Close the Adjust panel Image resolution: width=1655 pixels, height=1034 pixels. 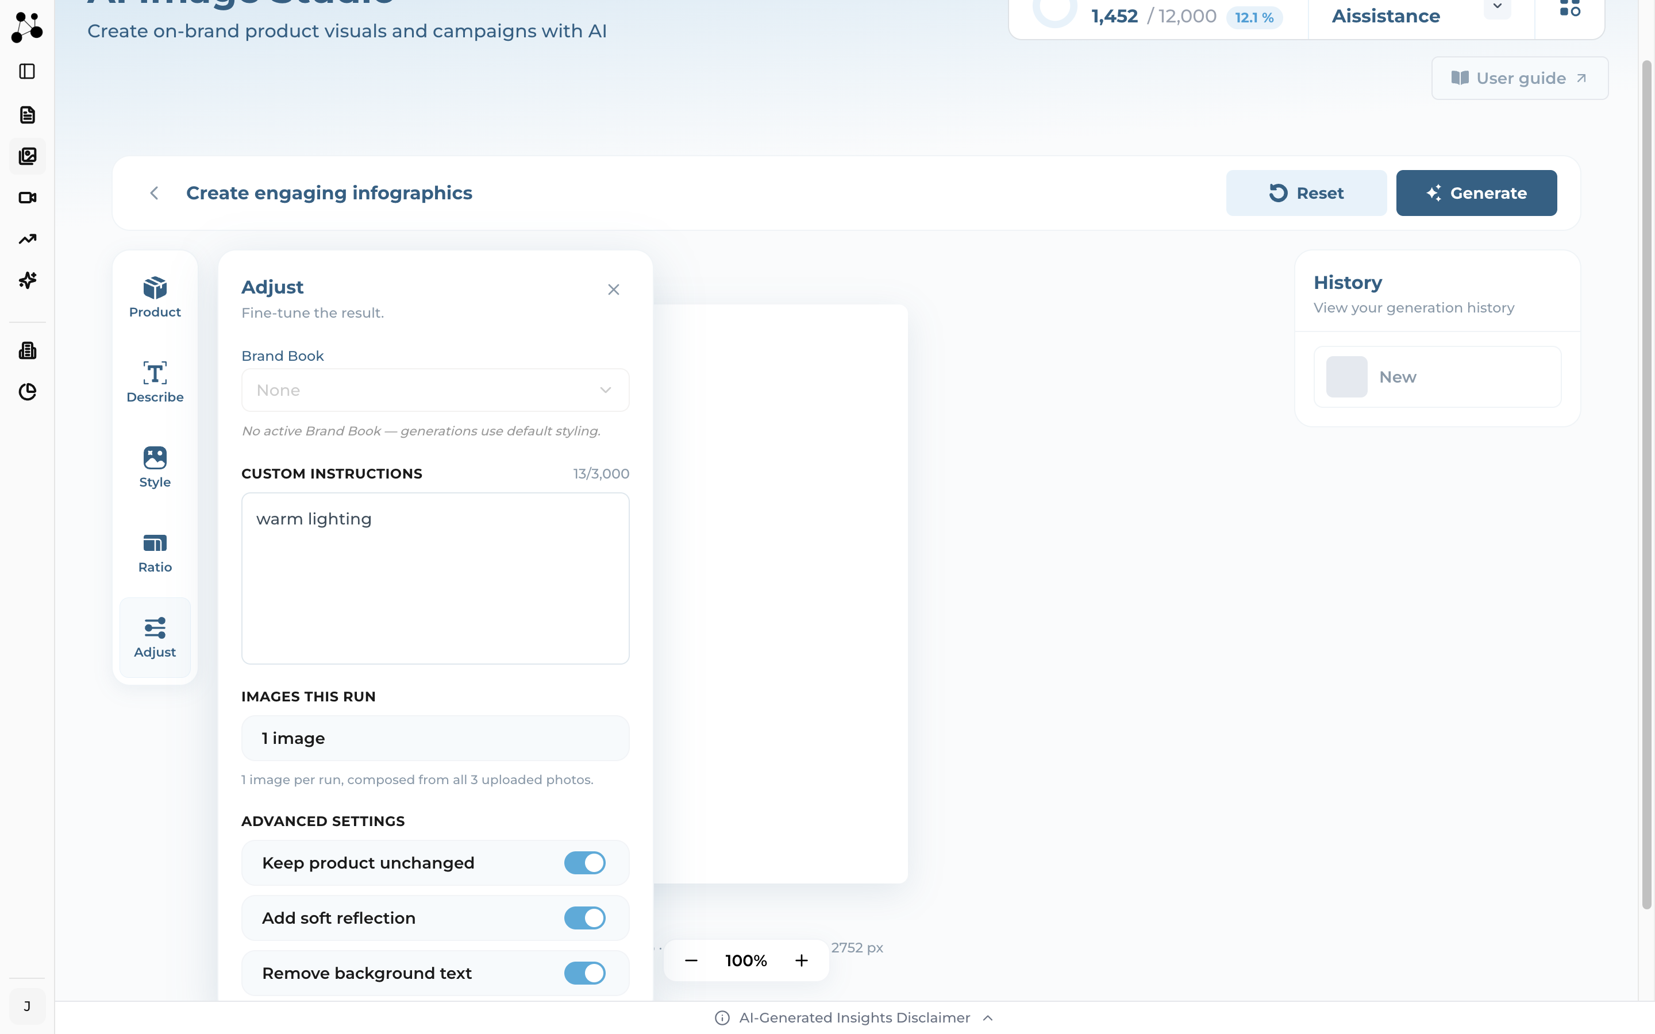614,290
